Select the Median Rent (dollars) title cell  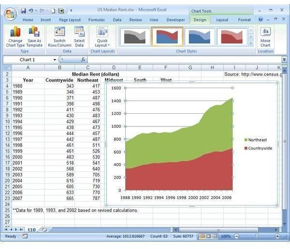coord(95,74)
